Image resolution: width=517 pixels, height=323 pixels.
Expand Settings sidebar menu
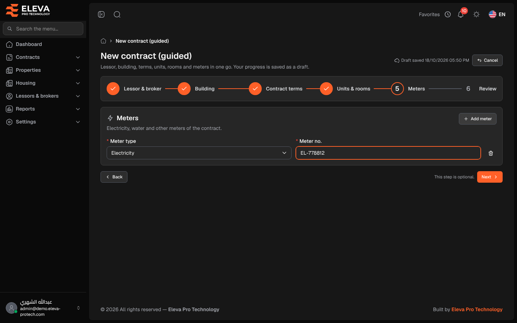43,122
